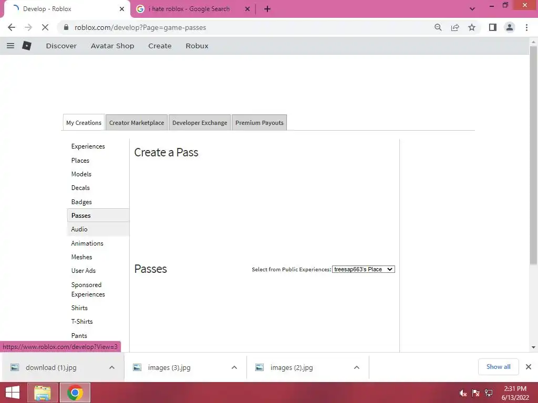Select Decals in the sidebar

tap(80, 188)
